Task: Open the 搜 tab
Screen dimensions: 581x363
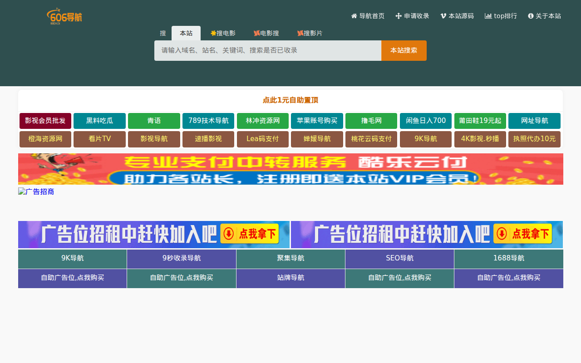Action: 162,33
